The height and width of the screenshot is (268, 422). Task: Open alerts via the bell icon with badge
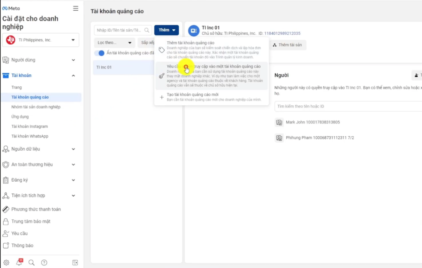[19, 262]
